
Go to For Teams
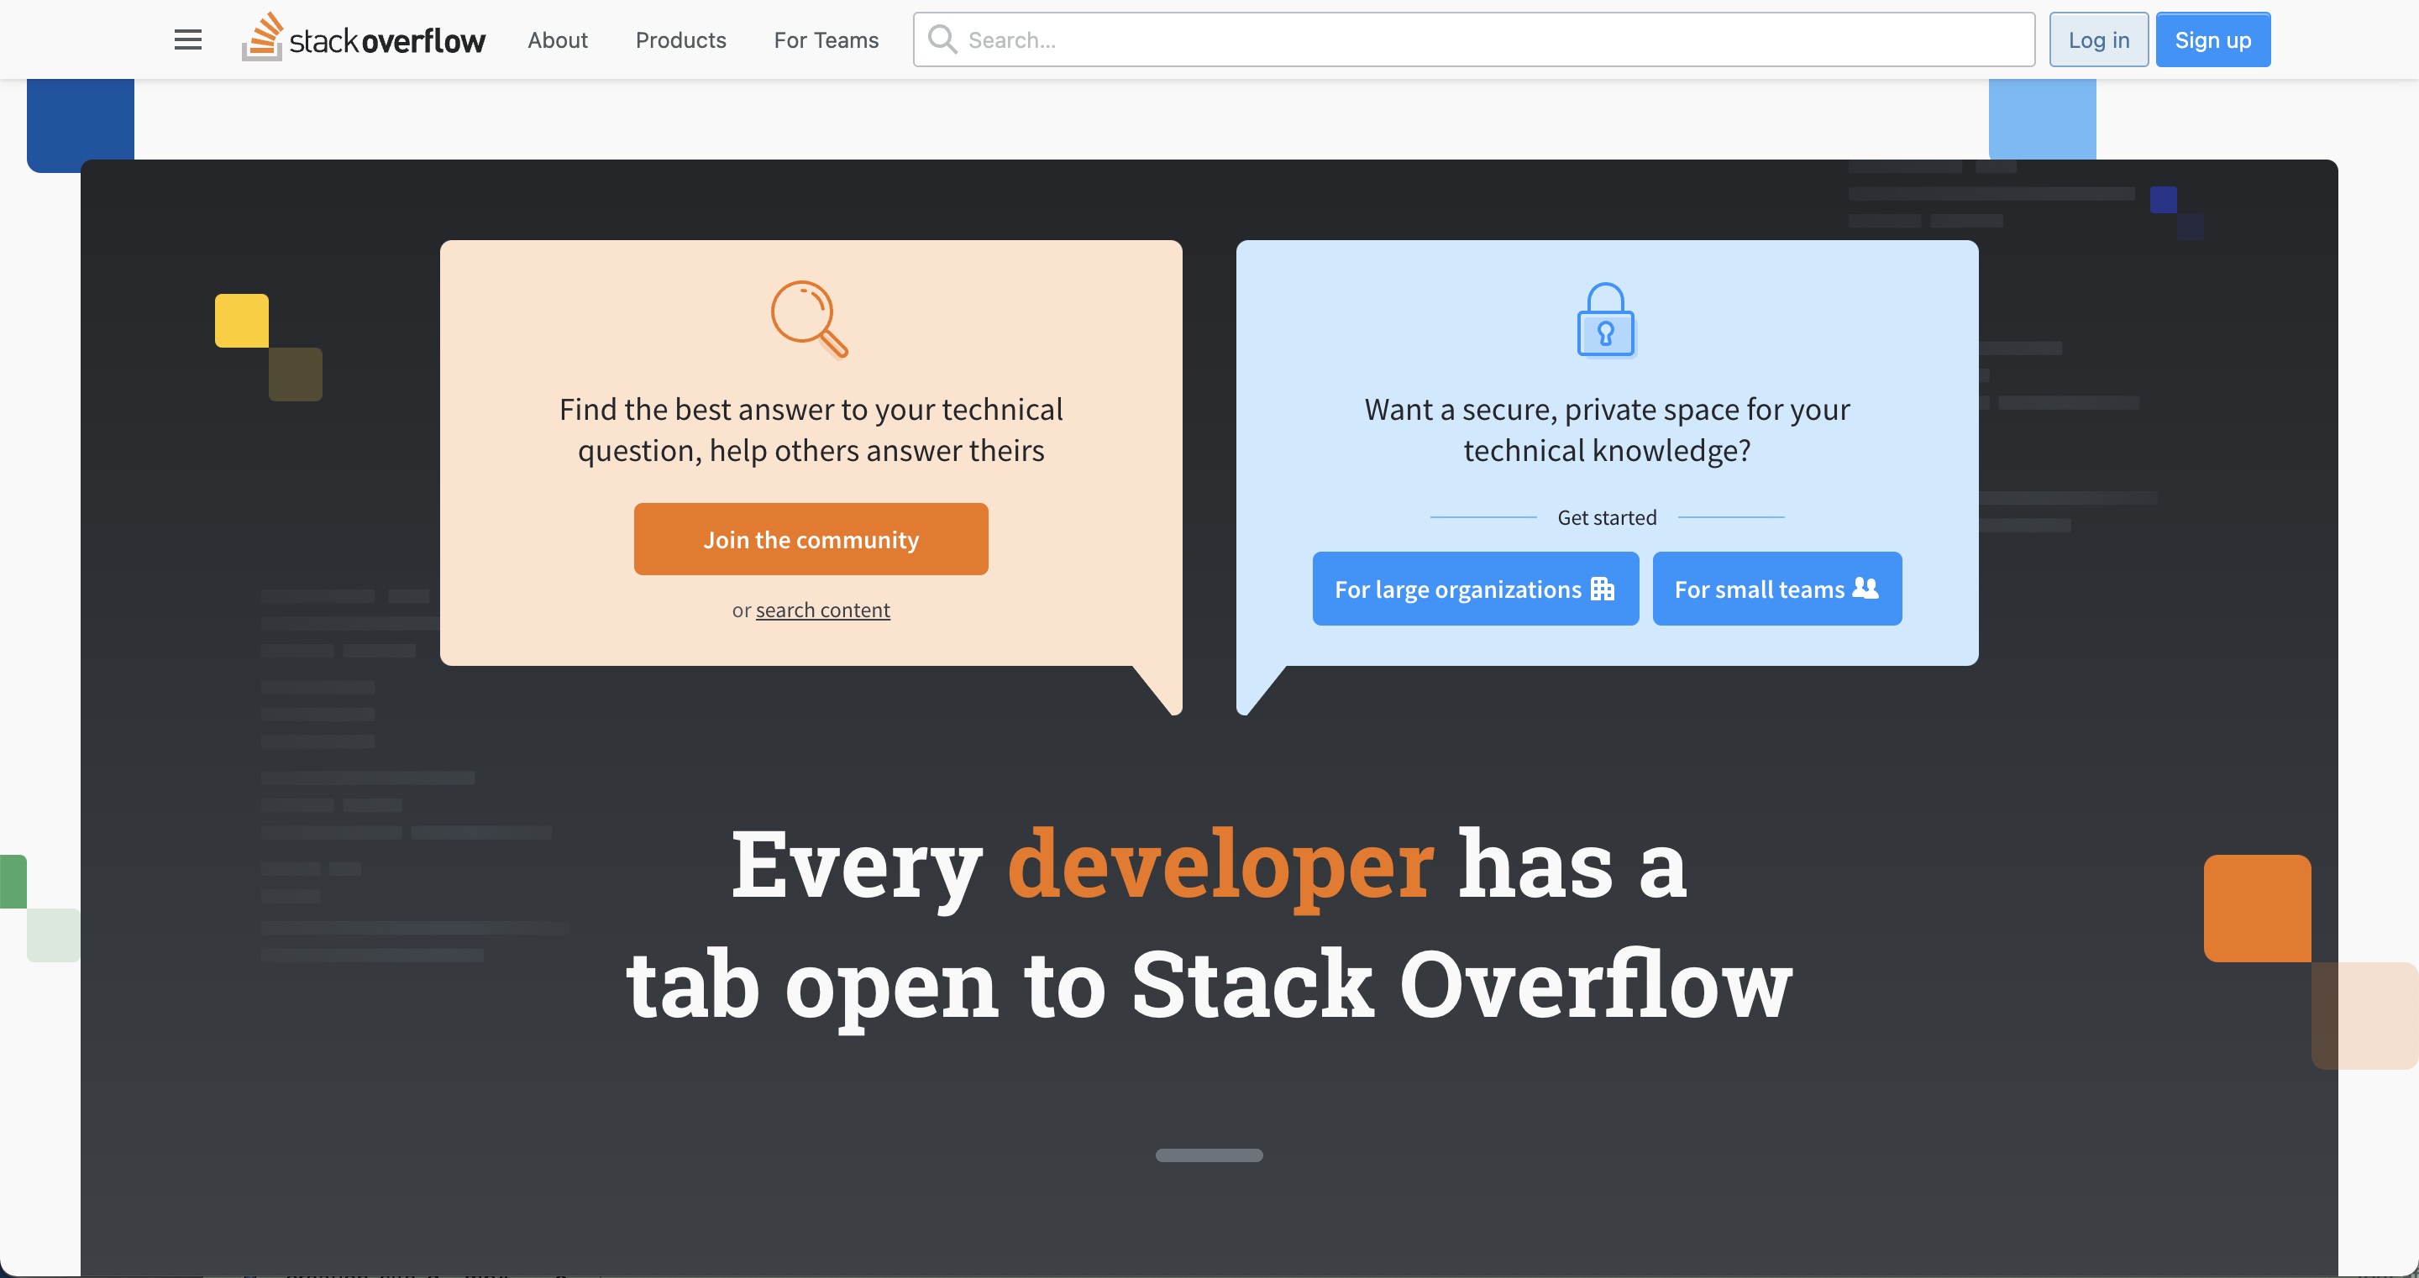826,39
